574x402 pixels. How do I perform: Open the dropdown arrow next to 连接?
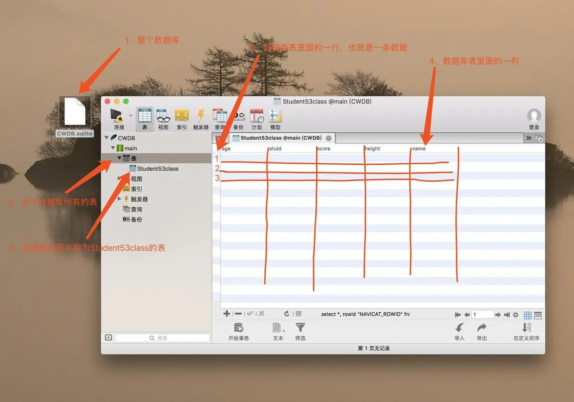click(131, 115)
